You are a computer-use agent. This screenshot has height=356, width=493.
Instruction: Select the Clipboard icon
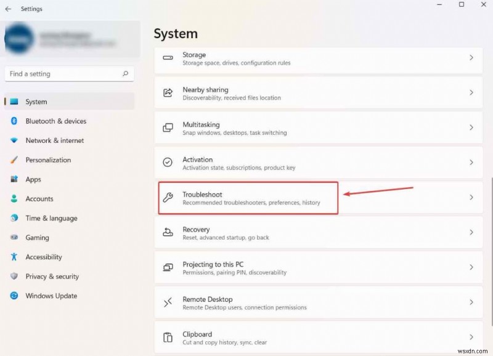[168, 337]
